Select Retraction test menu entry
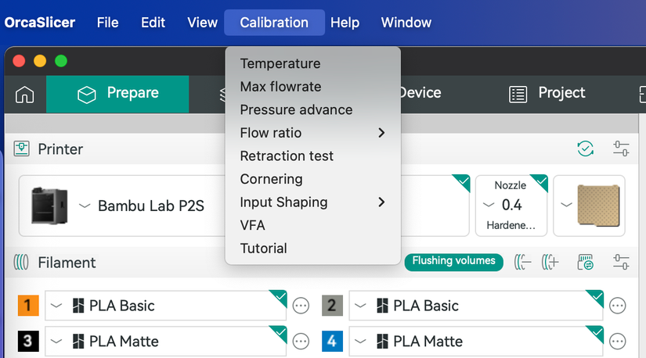 coord(313,156)
